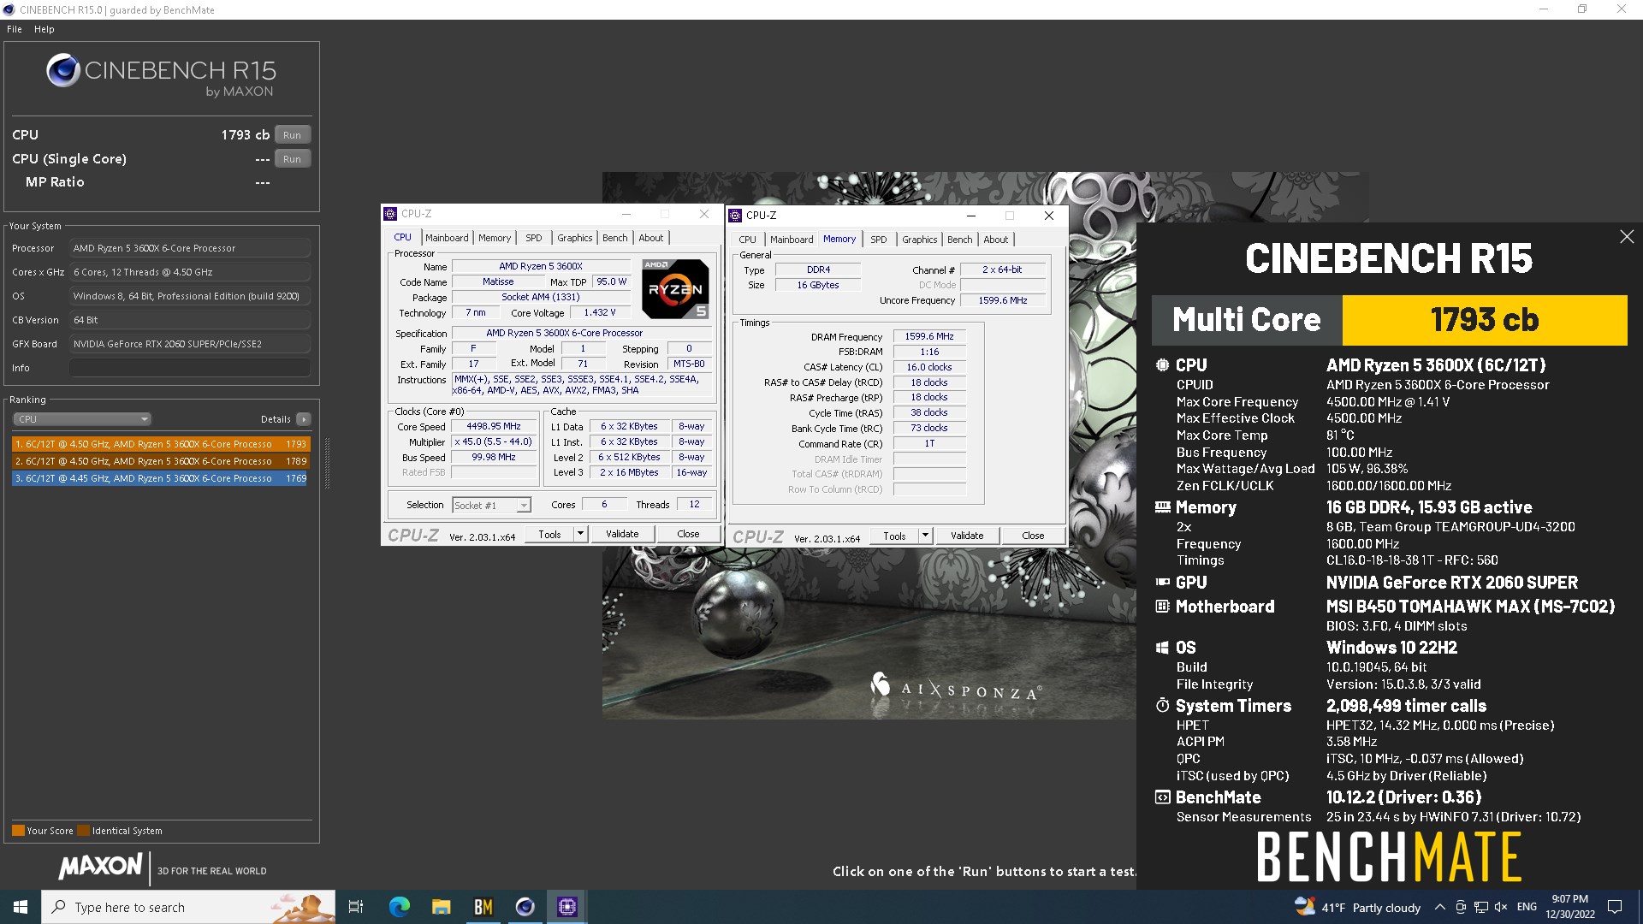The width and height of the screenshot is (1643, 924).
Task: Switch to Cinebench taskbar app
Action: pos(525,907)
